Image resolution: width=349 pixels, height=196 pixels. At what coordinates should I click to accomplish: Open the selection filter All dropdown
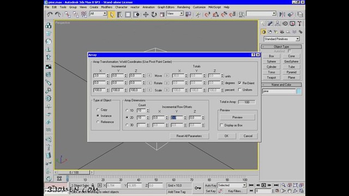coord(98,14)
